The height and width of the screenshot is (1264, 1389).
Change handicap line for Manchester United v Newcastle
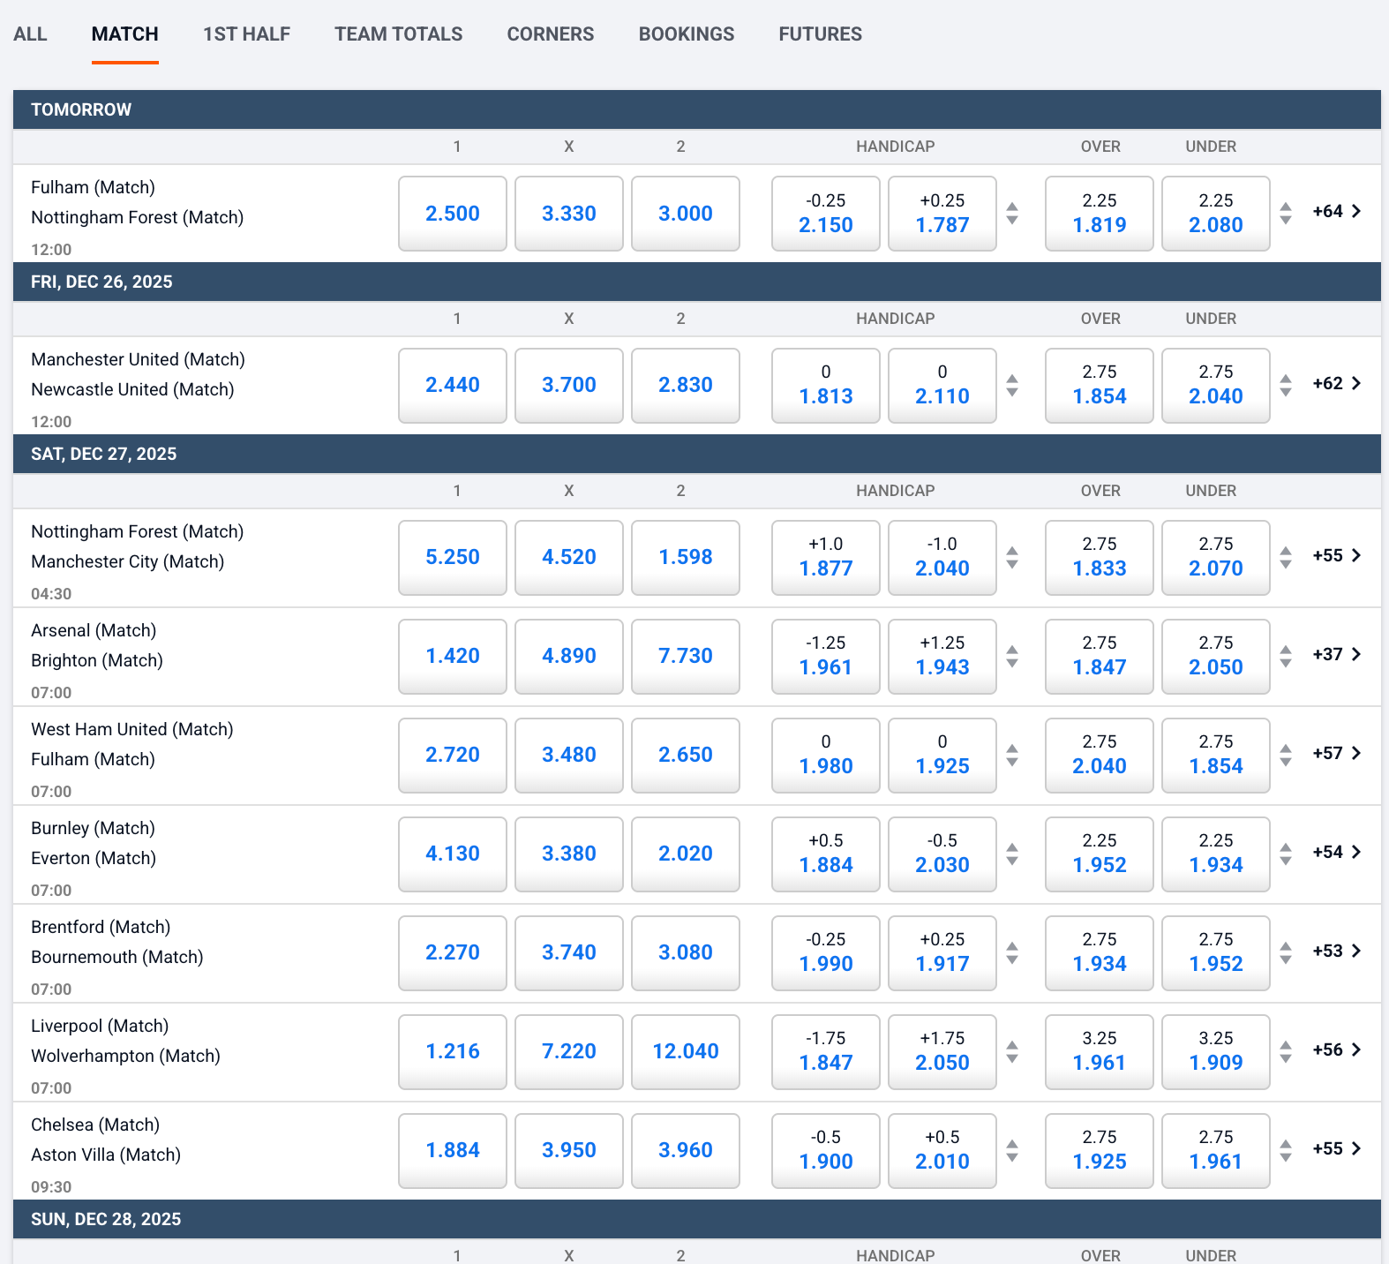tap(1012, 386)
